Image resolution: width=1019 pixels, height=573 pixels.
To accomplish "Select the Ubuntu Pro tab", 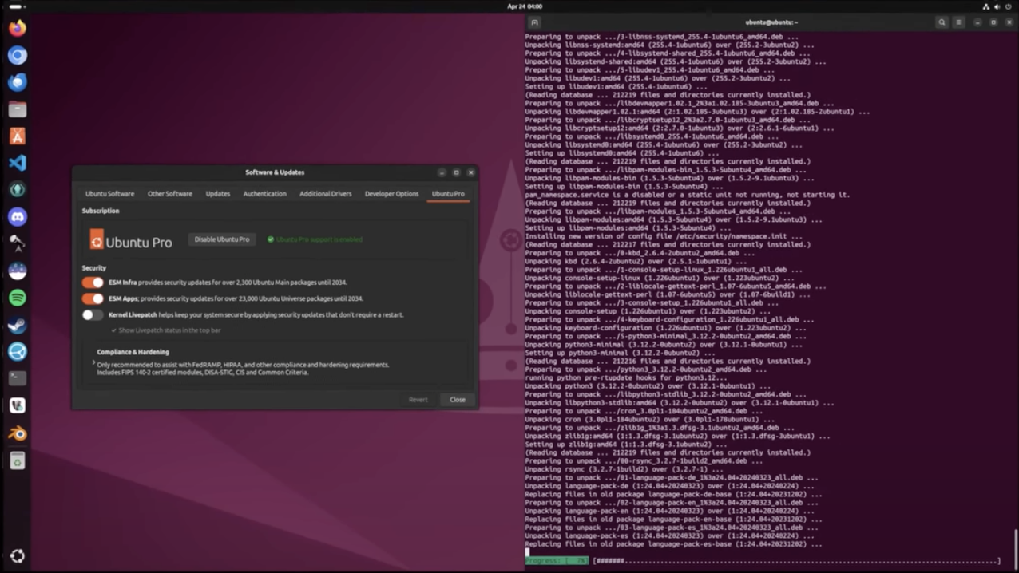I will coord(448,194).
